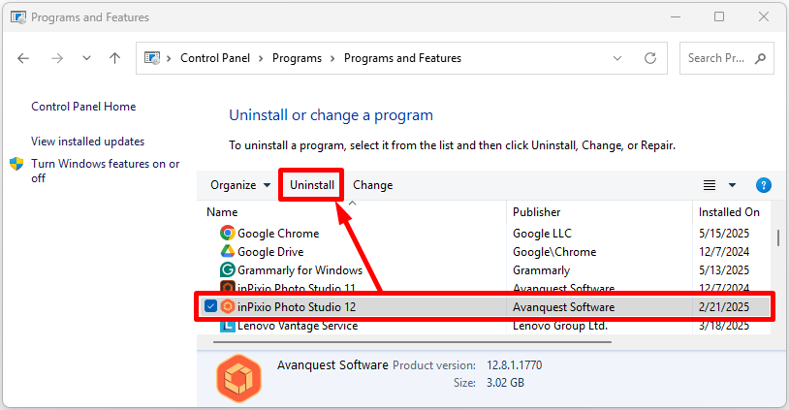Click the 5/15/2025 install date
Viewport: 789px width, 410px height.
pos(724,234)
